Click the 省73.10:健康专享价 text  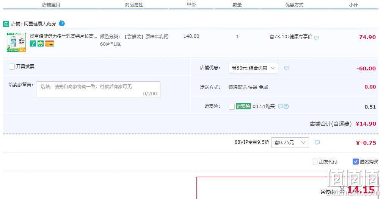[x=291, y=37]
